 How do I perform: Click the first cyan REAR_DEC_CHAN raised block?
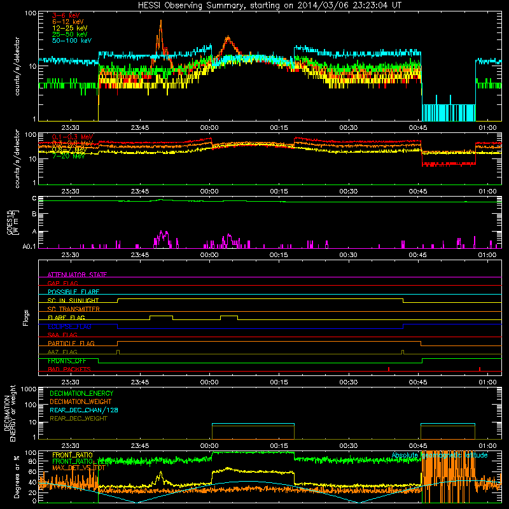(x=253, y=424)
